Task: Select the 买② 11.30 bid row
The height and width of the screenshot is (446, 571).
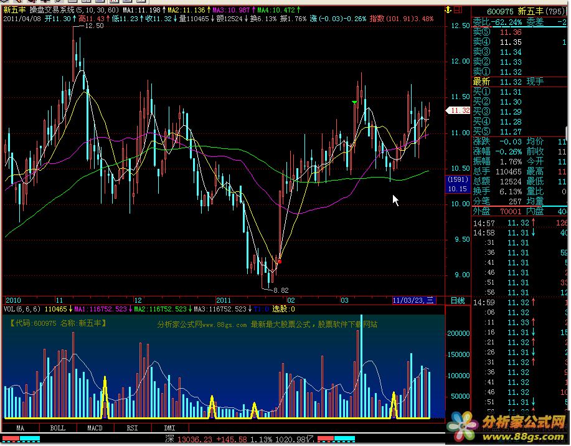Action: pos(520,102)
